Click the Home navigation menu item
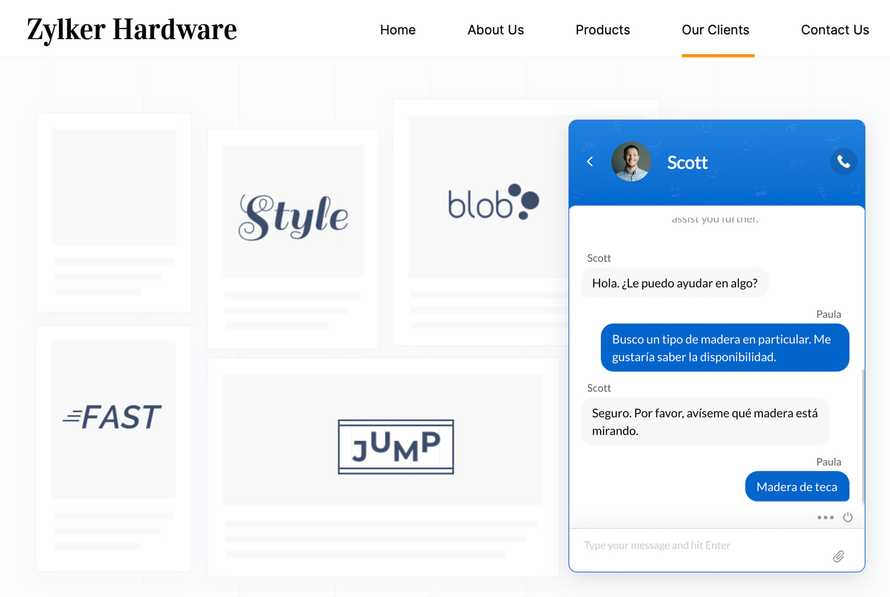890x597 pixels. (398, 30)
